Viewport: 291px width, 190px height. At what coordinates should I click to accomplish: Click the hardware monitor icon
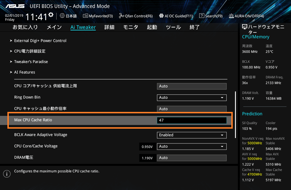(245, 27)
